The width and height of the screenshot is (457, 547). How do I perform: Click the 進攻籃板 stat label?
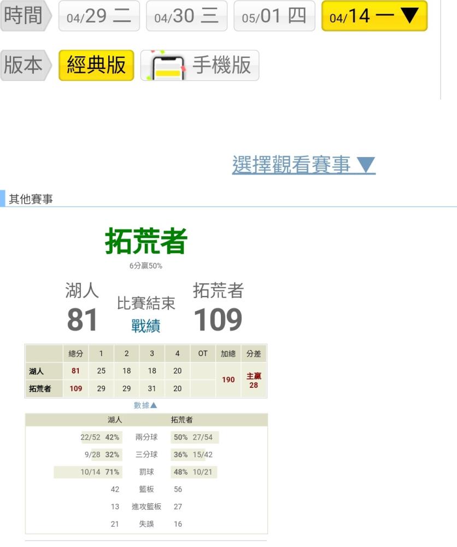[147, 507]
